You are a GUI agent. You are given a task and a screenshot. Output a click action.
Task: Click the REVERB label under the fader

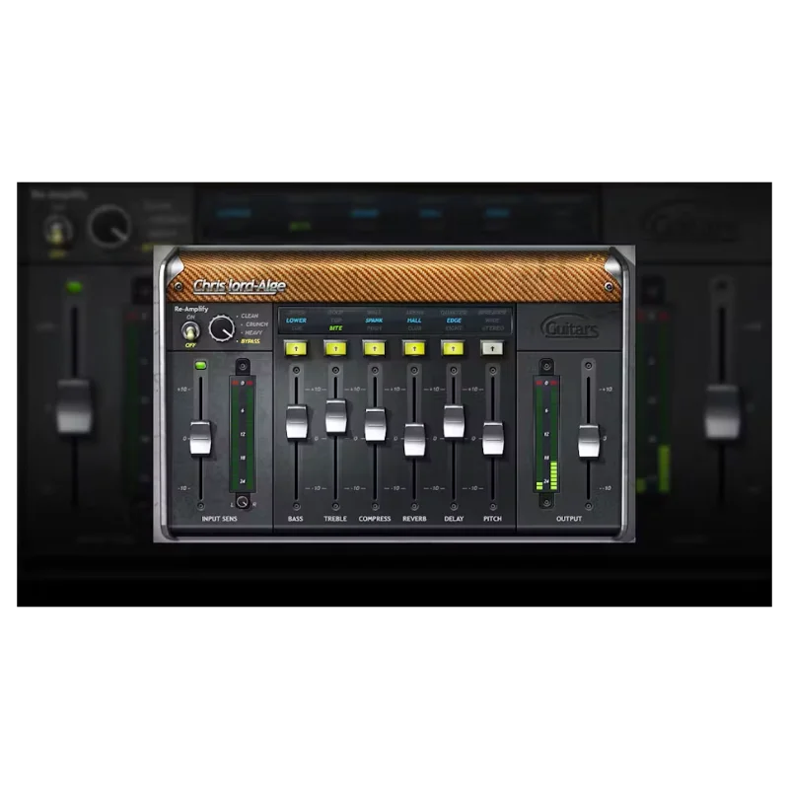pos(414,519)
